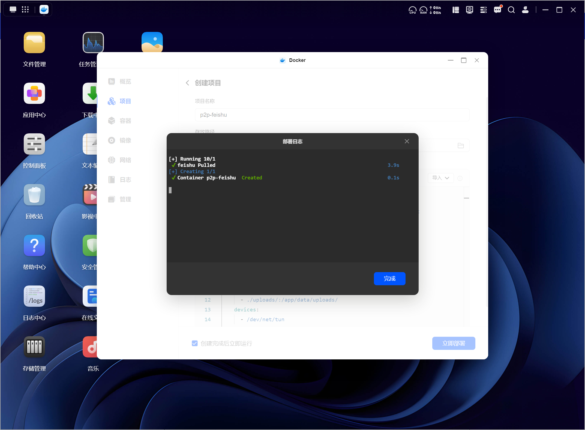Open the 导入 dropdown
585x430 pixels.
[x=441, y=178]
